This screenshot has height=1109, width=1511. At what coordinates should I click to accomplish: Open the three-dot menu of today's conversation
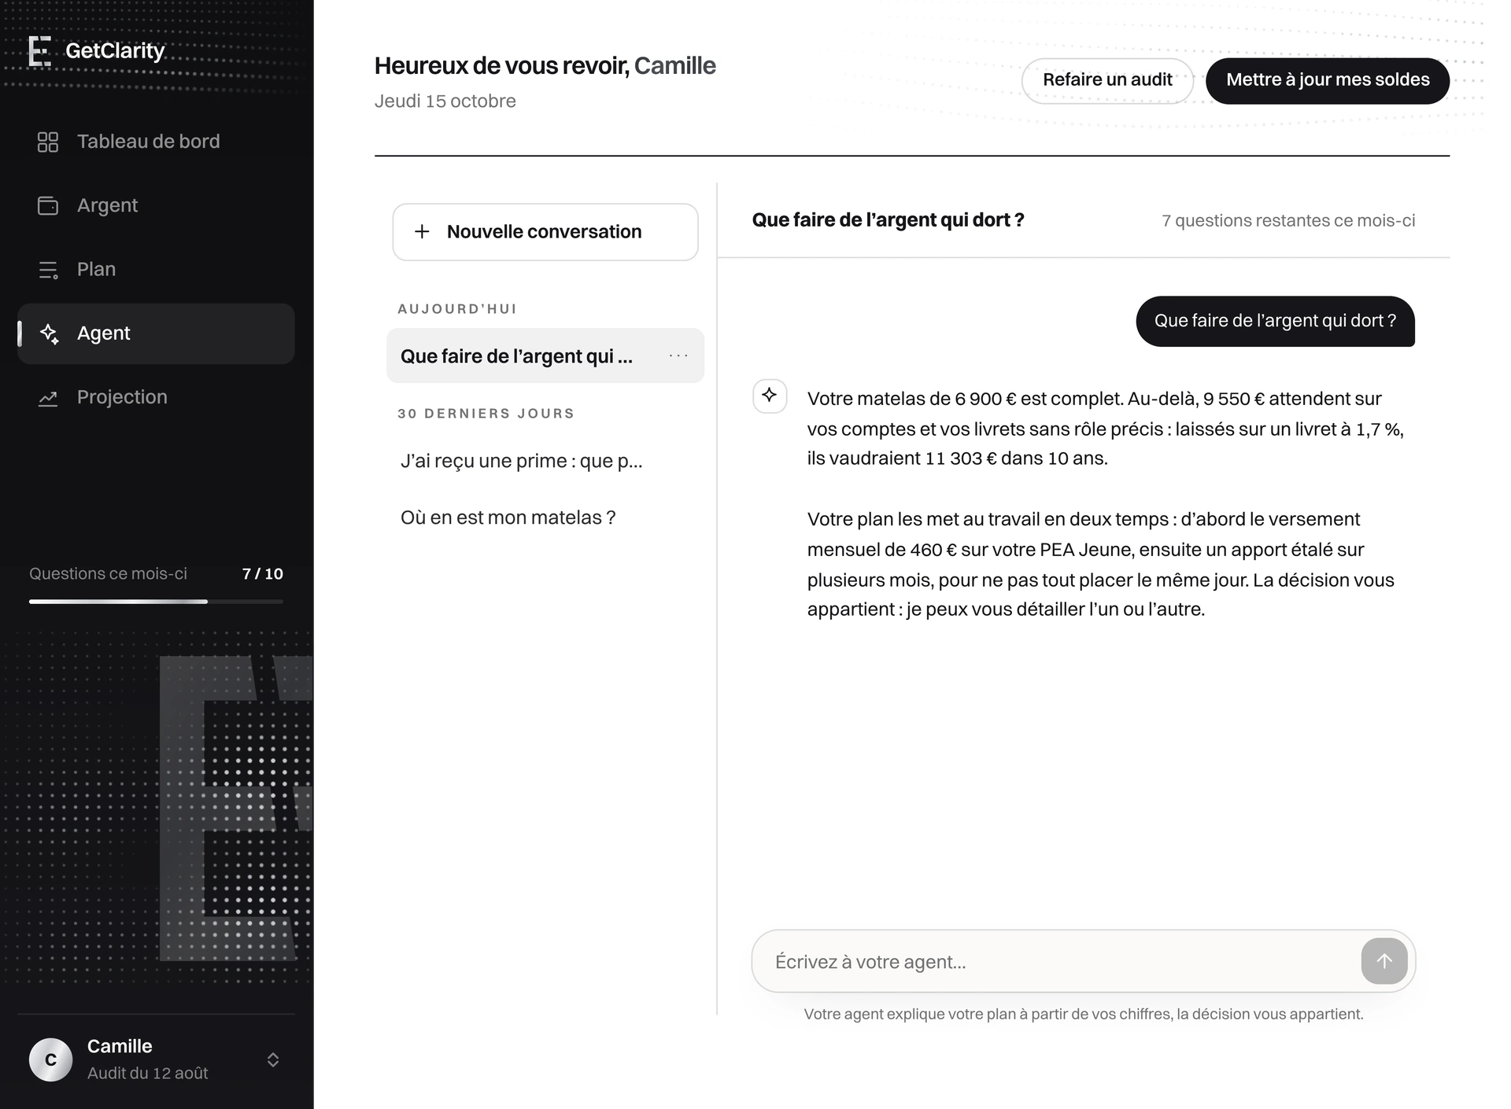click(678, 356)
